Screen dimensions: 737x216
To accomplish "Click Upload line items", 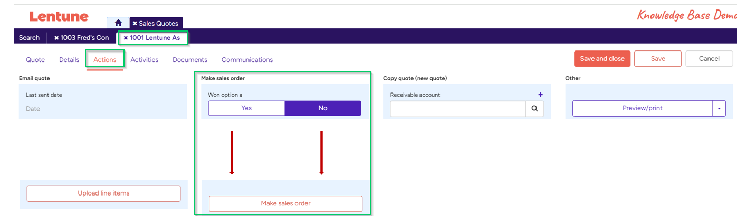I will point(103,193).
